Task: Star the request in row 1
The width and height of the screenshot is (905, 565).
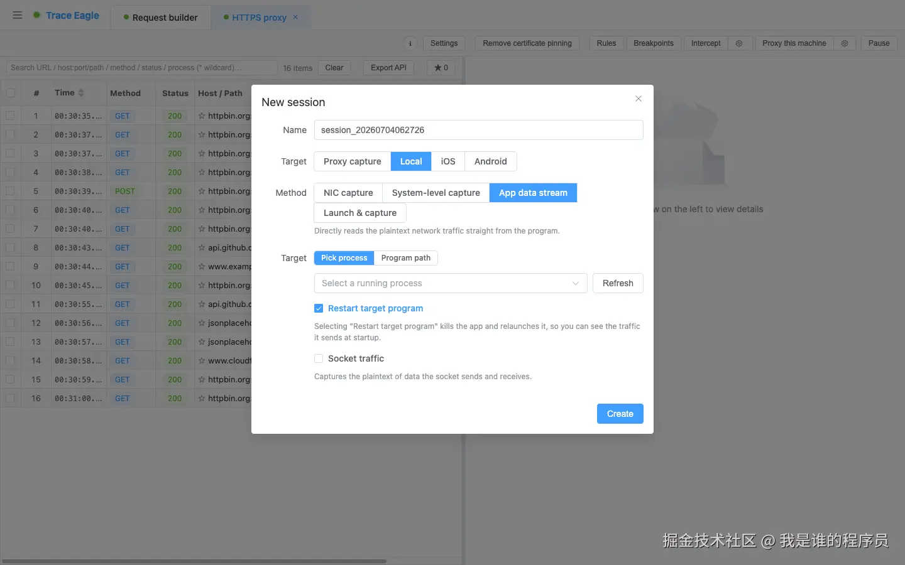Action: pos(202,116)
